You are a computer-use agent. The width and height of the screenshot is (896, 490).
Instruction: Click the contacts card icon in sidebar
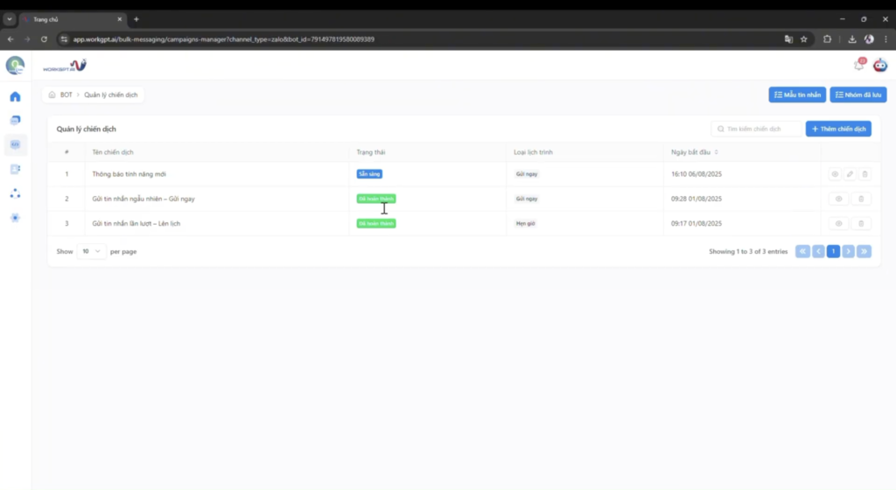point(15,169)
